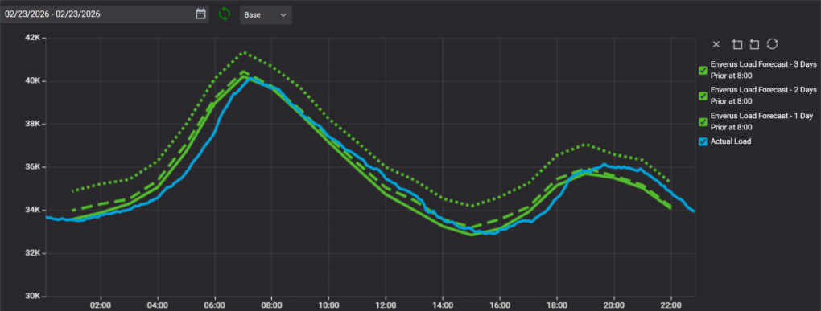Click the 3 Days Prior legend label
Viewport: 821px width, 311px height.
[x=763, y=70]
